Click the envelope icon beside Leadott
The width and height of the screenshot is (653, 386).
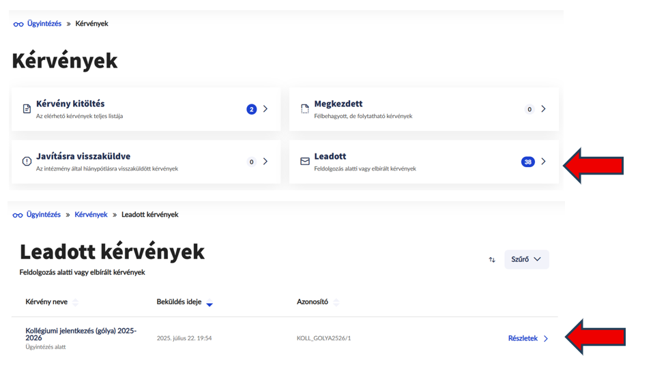point(305,162)
